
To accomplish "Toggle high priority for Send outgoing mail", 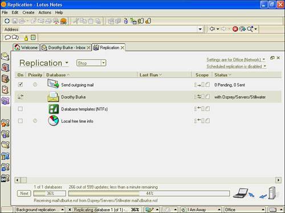I will tap(35, 84).
